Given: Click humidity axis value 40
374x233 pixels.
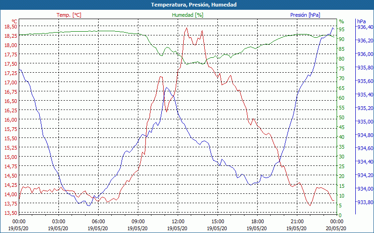Looking at the screenshot, I should (x=342, y=137).
